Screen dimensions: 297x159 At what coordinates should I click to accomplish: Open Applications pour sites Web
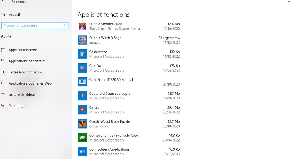click(x=30, y=83)
